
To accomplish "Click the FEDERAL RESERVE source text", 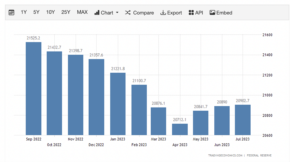I will [259, 155].
